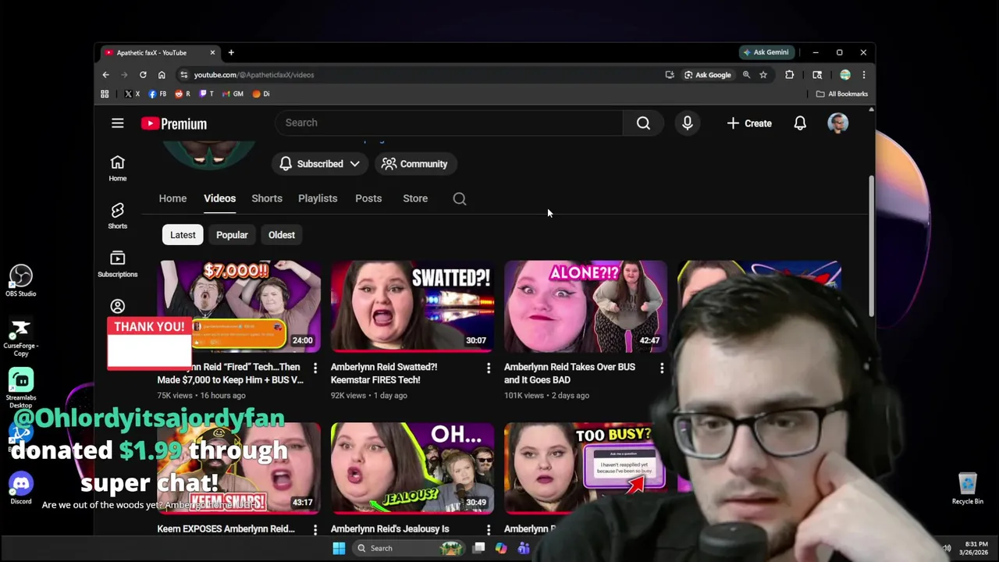This screenshot has height=562, width=999.
Task: Go to Home in the sidebar
Action: pyautogui.click(x=117, y=168)
